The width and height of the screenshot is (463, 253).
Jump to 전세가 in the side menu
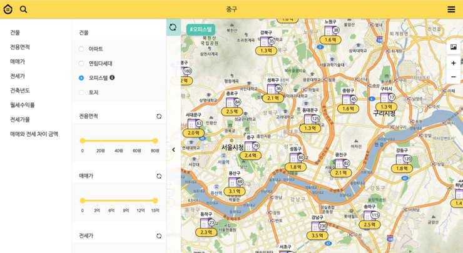pos(18,76)
